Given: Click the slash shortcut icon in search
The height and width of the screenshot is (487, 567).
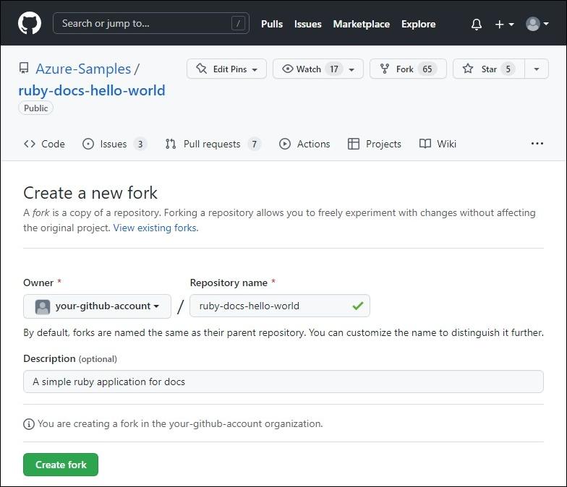Looking at the screenshot, I should coord(238,24).
